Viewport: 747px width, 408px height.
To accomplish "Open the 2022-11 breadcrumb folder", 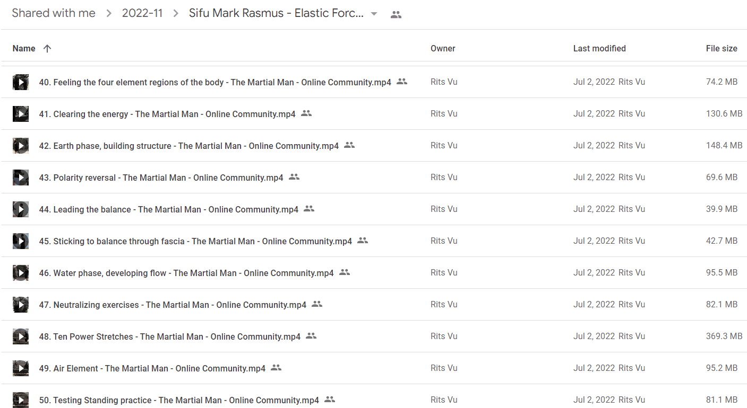I will pyautogui.click(x=142, y=14).
